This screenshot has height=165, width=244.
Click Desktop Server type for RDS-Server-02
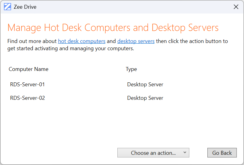(x=145, y=98)
